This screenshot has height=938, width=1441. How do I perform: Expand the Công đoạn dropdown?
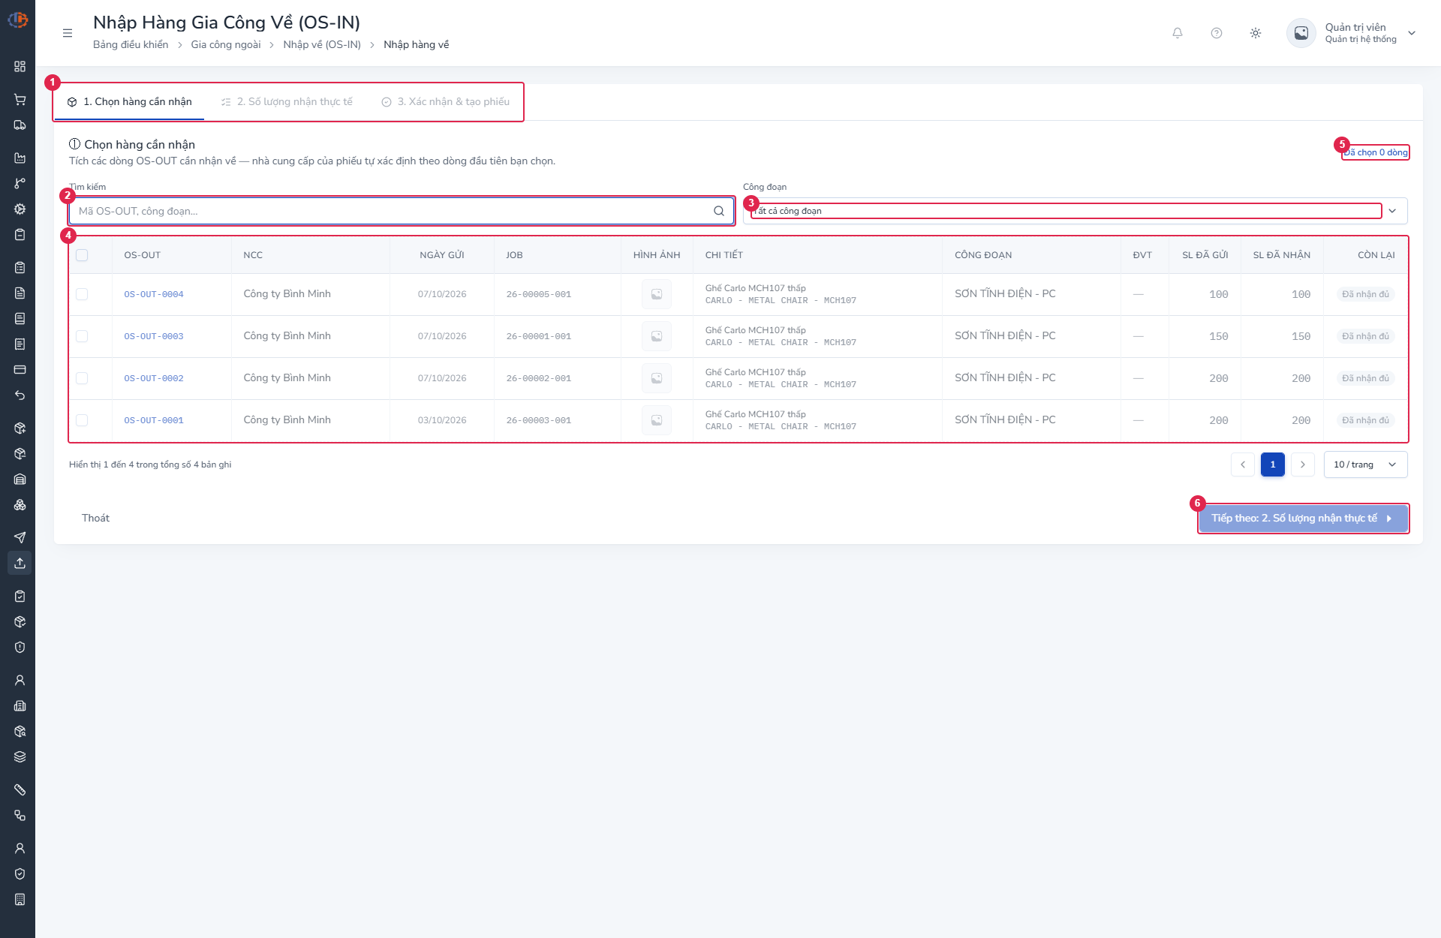(1075, 211)
